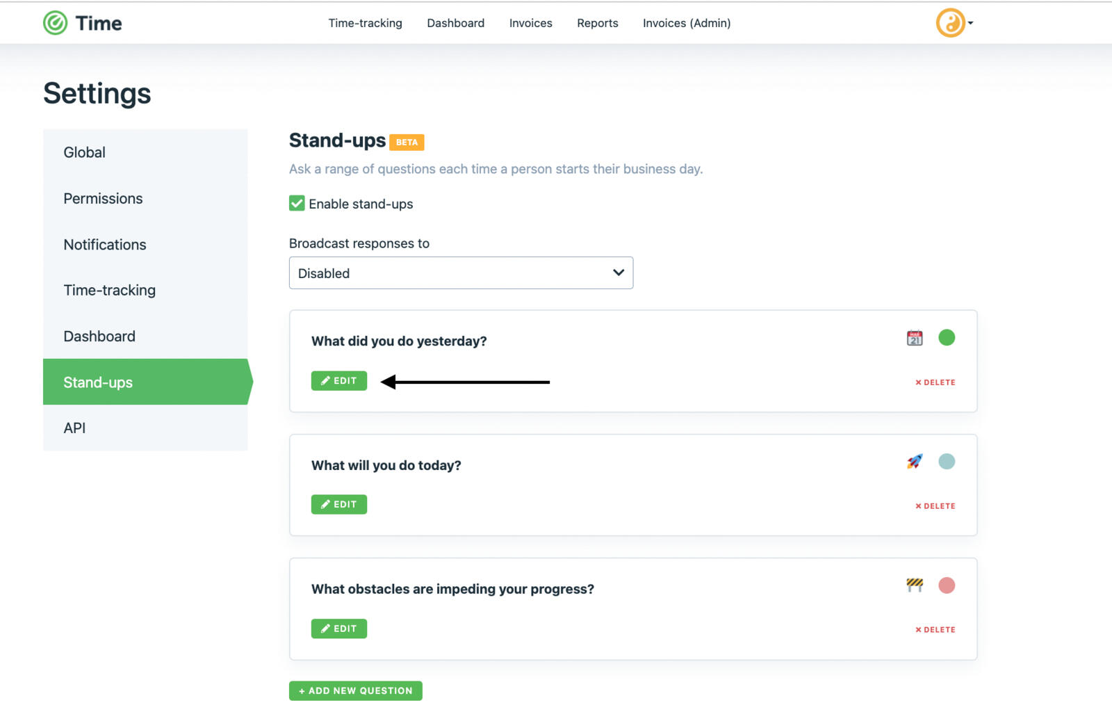The image size is (1112, 721).
Task: Click the pencil icon on obstacles Edit button
Action: pyautogui.click(x=326, y=628)
